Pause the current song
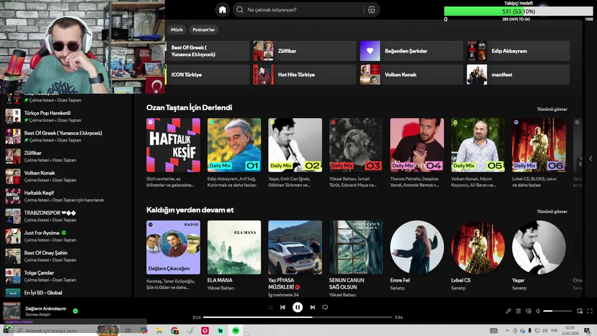This screenshot has width=597, height=336. pyautogui.click(x=298, y=307)
